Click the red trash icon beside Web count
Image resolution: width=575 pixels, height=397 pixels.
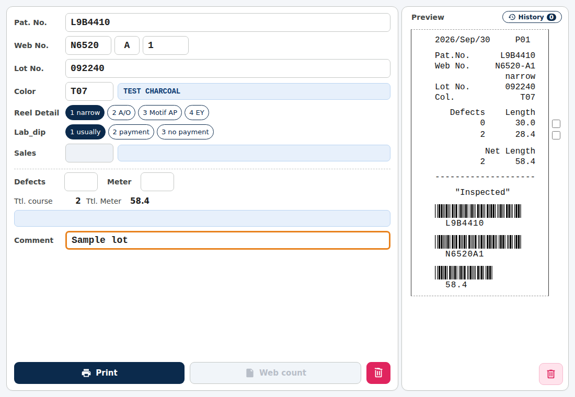pyautogui.click(x=378, y=373)
